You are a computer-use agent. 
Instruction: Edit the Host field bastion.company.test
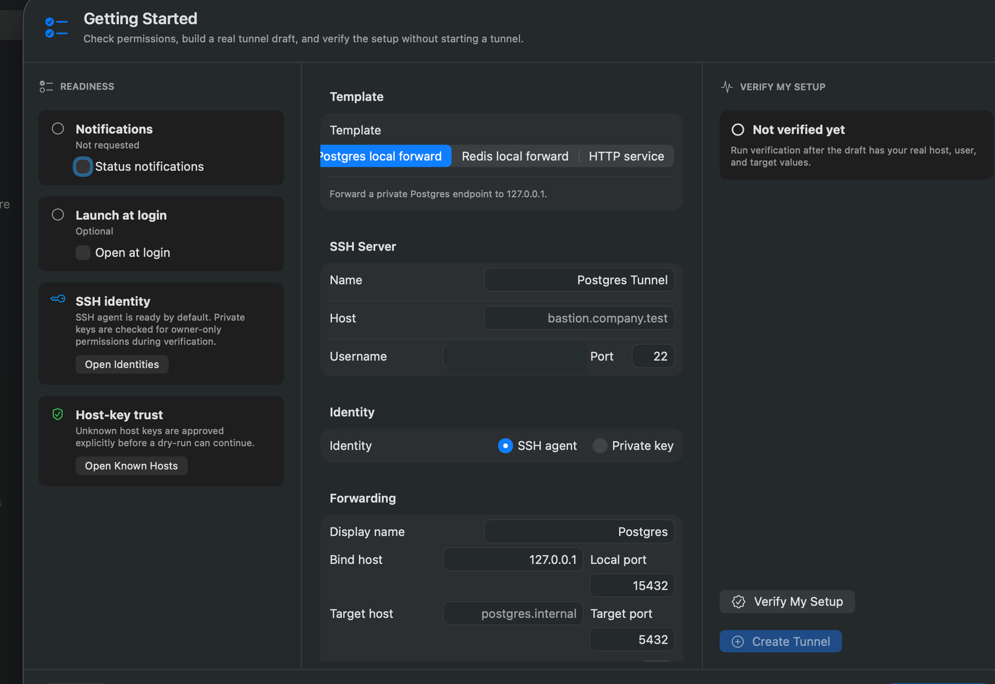(579, 318)
